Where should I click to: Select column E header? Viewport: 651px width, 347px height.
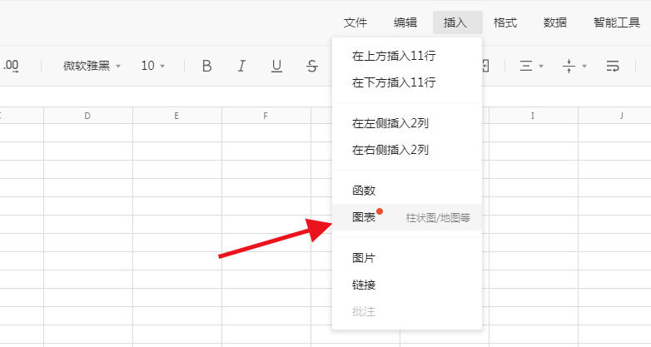[177, 116]
